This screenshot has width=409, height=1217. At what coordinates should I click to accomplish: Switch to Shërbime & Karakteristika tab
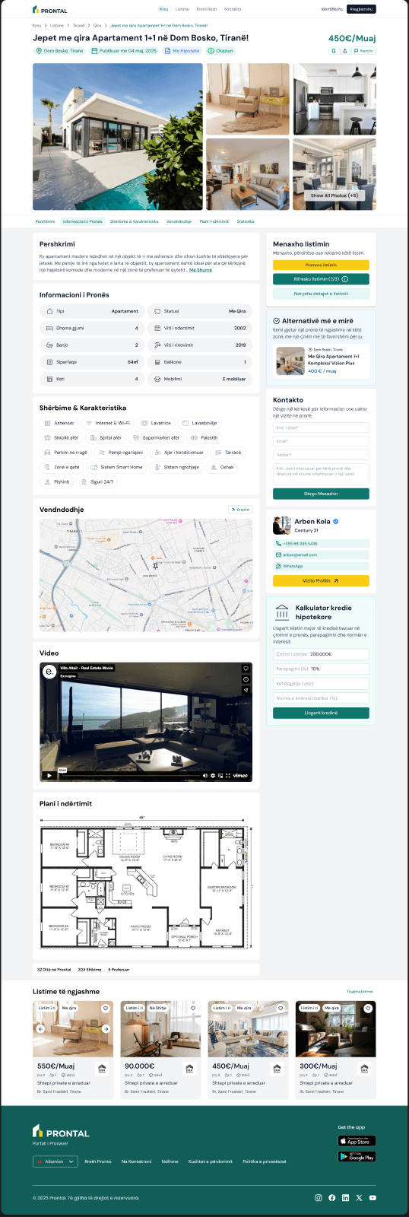point(135,221)
